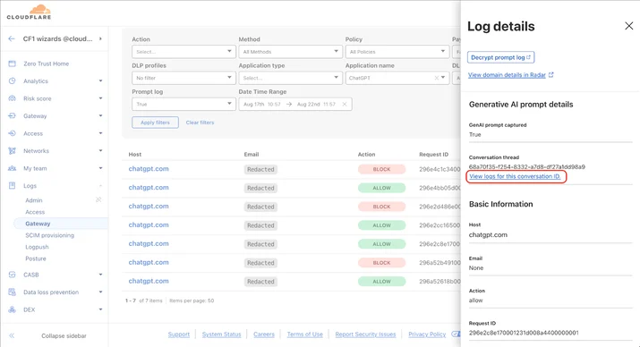Open the Method dropdown showing All Methods
640x347 pixels.
(290, 52)
